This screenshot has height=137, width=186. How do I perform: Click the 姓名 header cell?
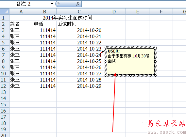tap(21, 24)
